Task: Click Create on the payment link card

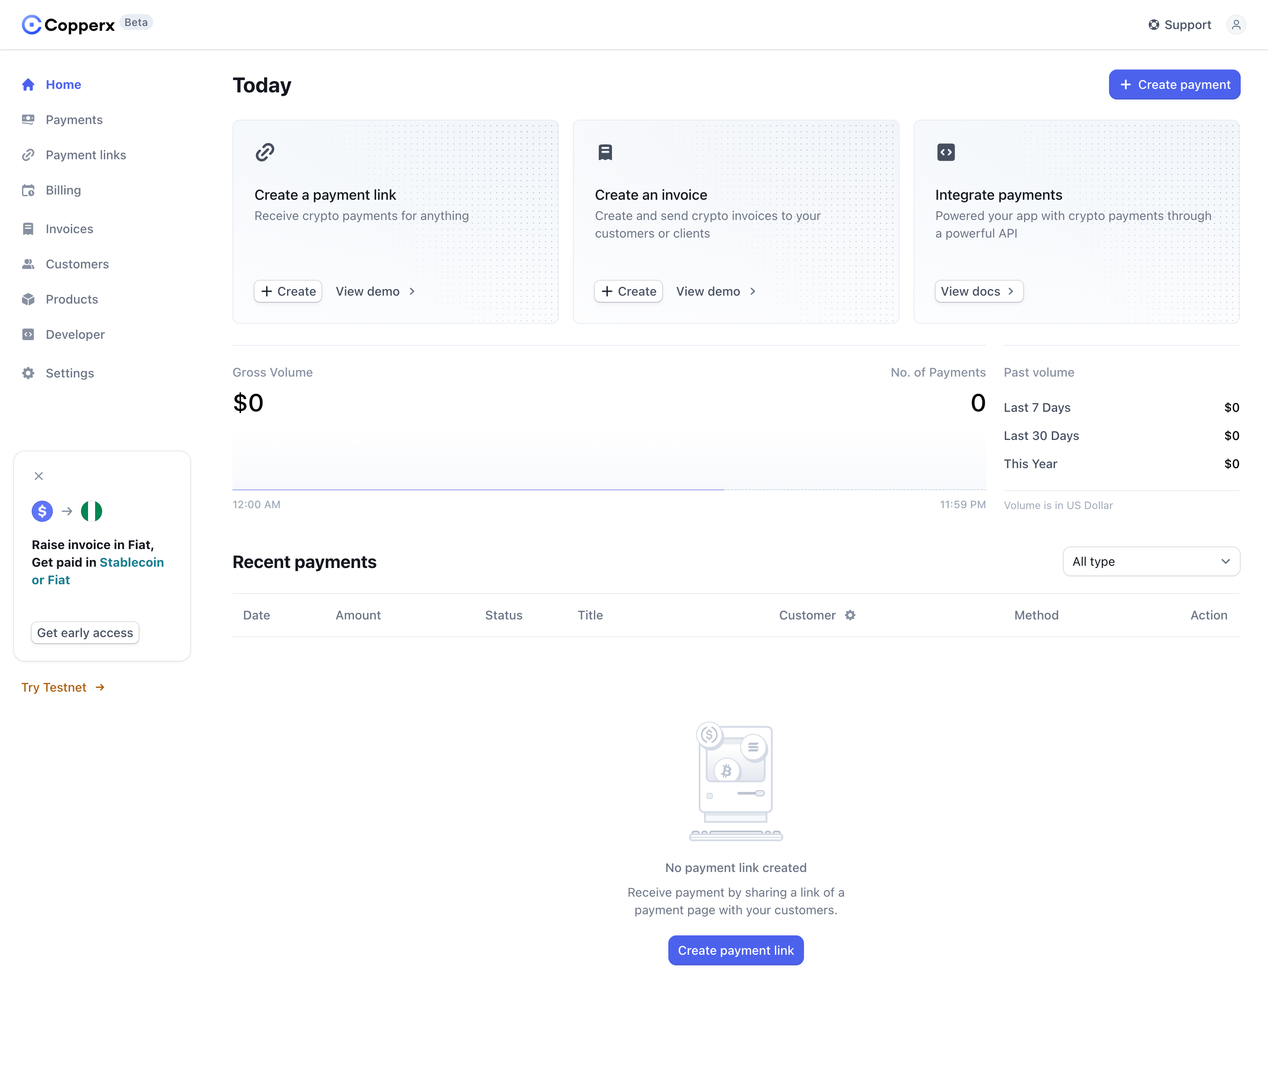Action: pyautogui.click(x=288, y=291)
